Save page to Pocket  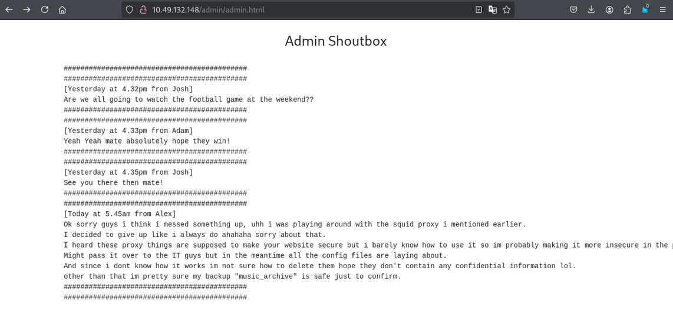click(573, 9)
